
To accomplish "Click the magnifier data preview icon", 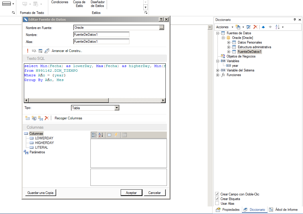I will 40,51.
